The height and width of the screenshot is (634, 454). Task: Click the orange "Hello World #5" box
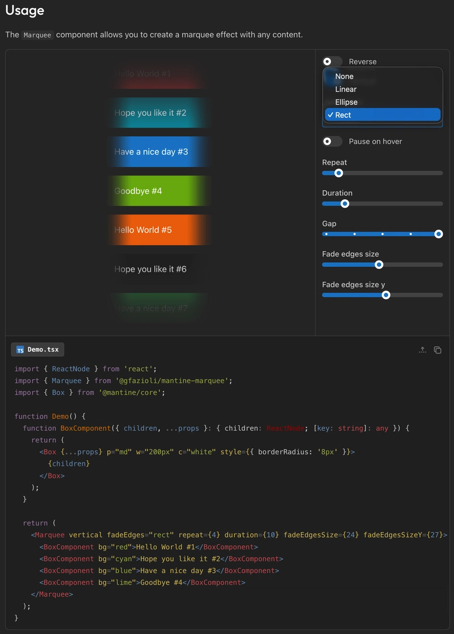(x=159, y=230)
